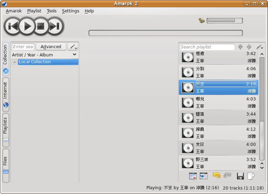The height and width of the screenshot is (194, 268).
Task: Open the Help menu
Action: tap(89, 11)
